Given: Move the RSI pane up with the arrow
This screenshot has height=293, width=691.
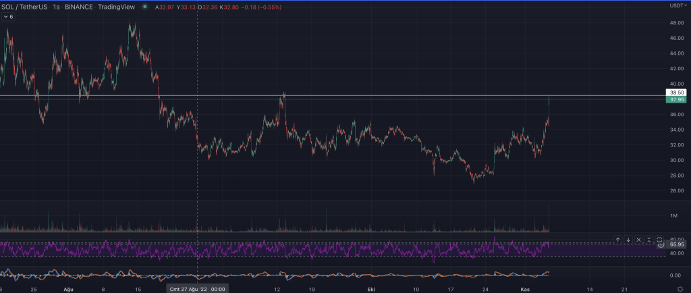Looking at the screenshot, I should coord(617,240).
